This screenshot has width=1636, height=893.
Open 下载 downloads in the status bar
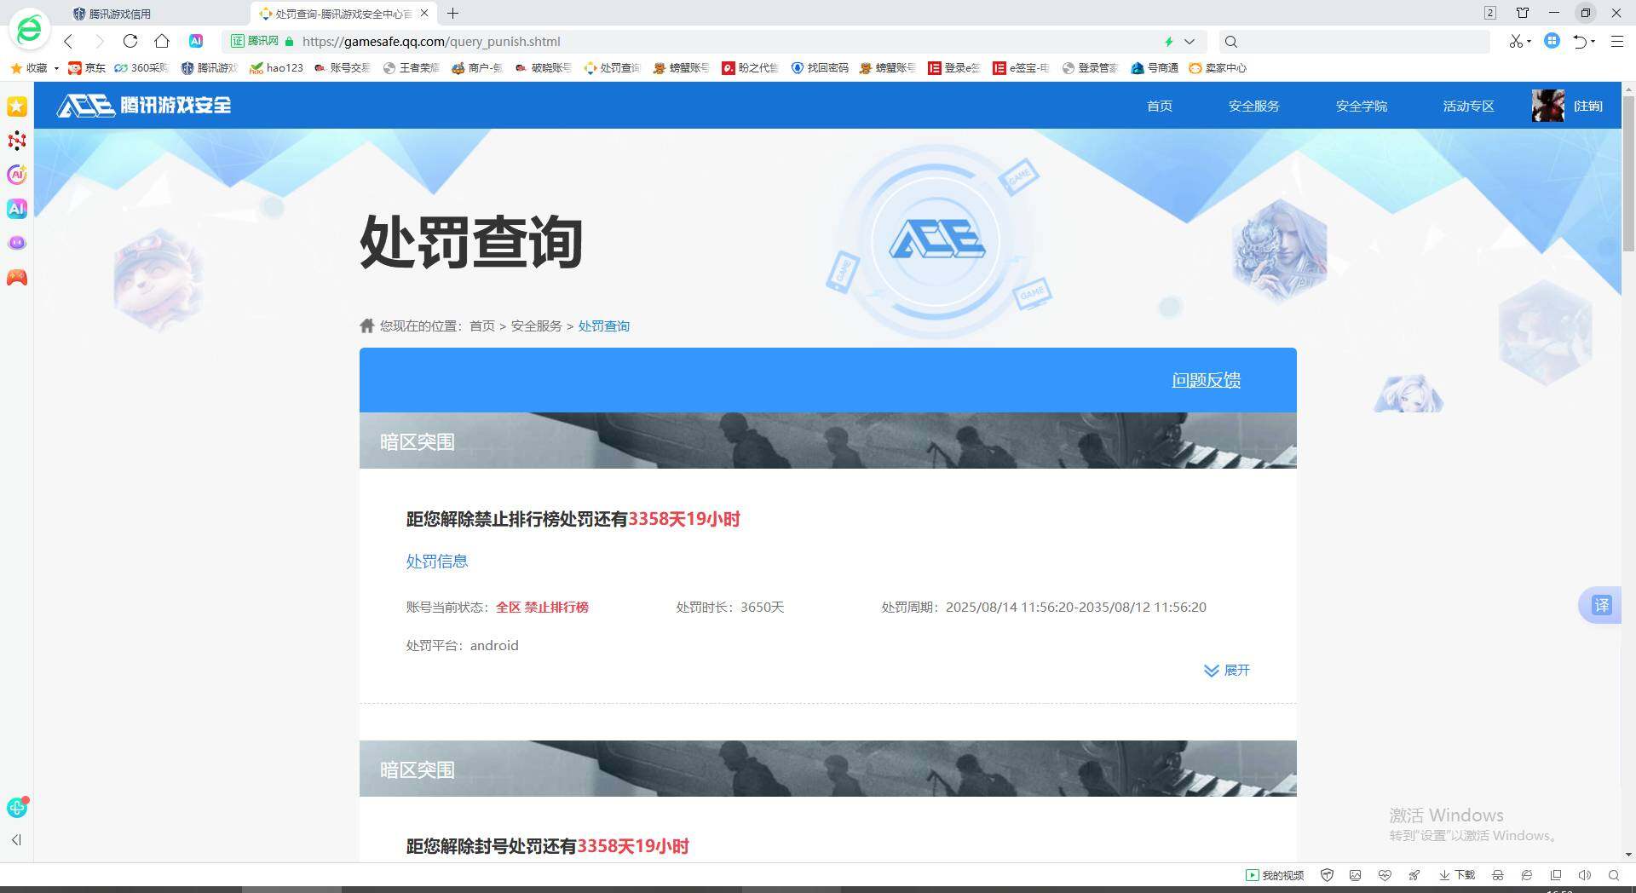click(1457, 875)
